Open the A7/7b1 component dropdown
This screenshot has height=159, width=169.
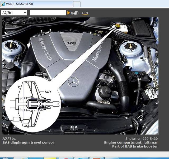click(x=14, y=13)
